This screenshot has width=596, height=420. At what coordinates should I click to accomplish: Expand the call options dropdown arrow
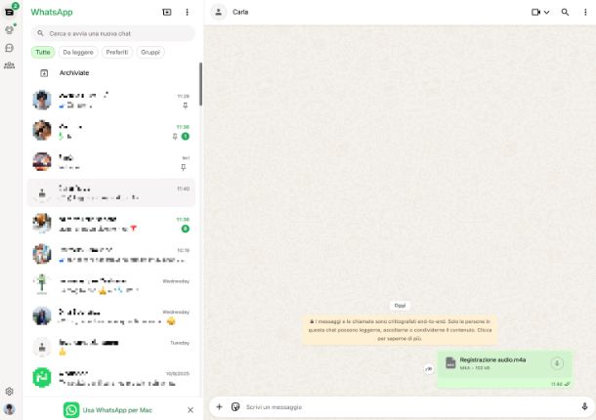pyautogui.click(x=546, y=12)
